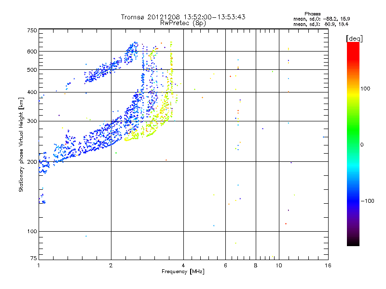The image size is (386, 289).
Task: Click the '[deg]' colorbar unit label
Action: pos(354,39)
